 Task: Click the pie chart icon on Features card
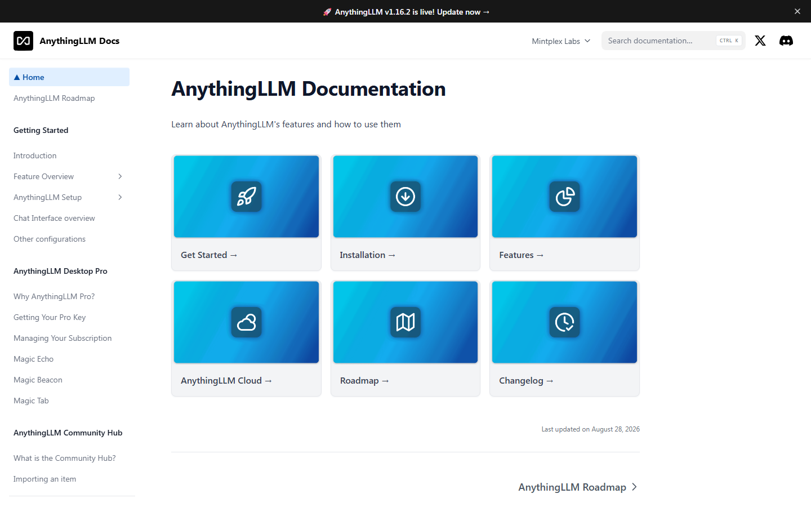[565, 197]
